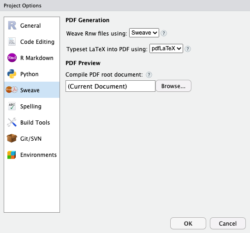
Task: Click the Code Editing document icon
Action: click(12, 42)
